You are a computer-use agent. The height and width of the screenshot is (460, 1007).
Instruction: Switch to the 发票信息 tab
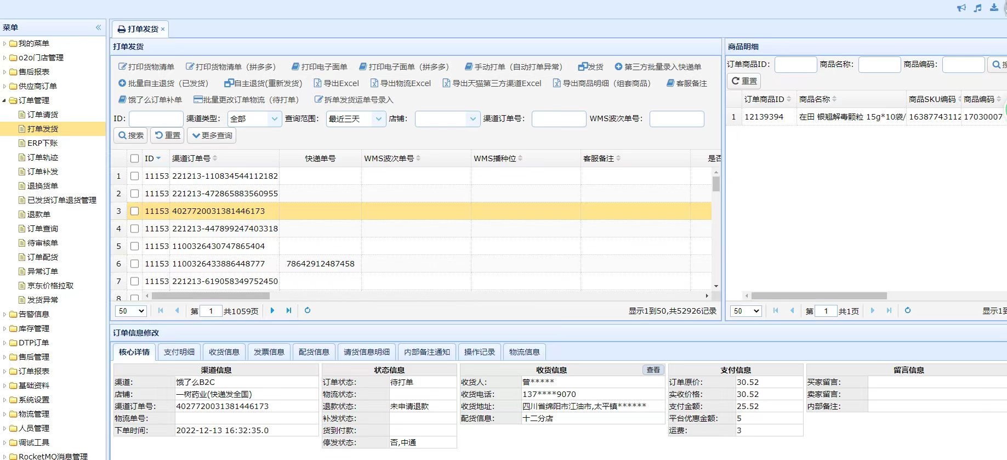pos(269,352)
